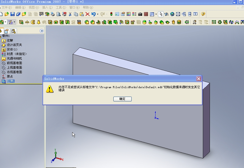Click the Rib feature icon
Image resolution: width=244 pixels, height=168 pixels.
(x=98, y=22)
